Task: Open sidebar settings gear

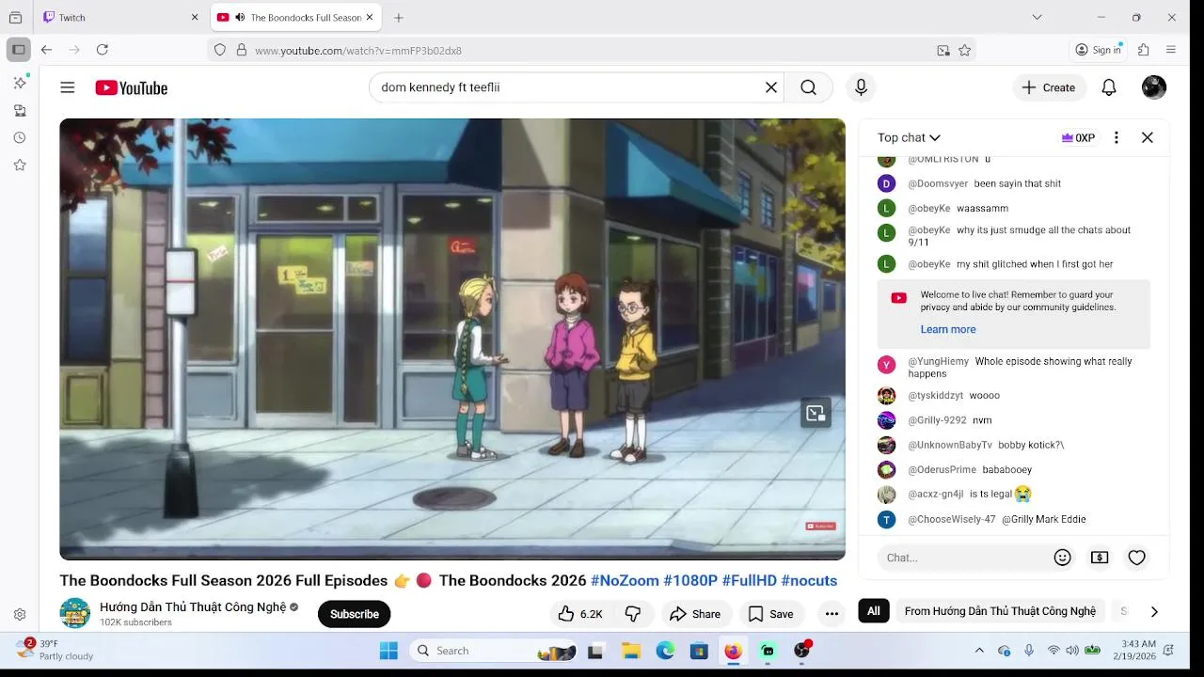Action: tap(20, 614)
